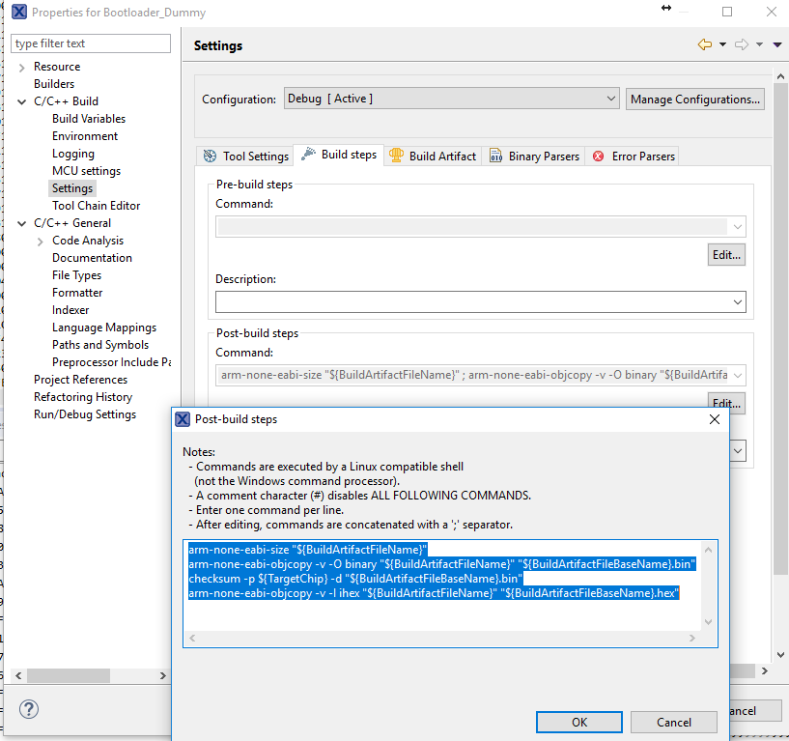Select Builders in the tree

(x=54, y=83)
